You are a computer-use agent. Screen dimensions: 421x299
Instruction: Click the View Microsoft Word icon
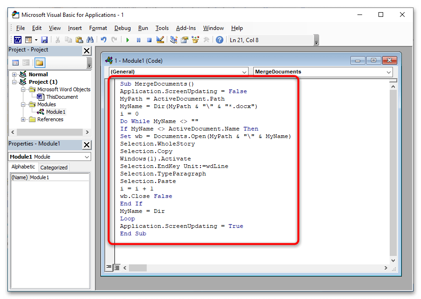click(17, 40)
